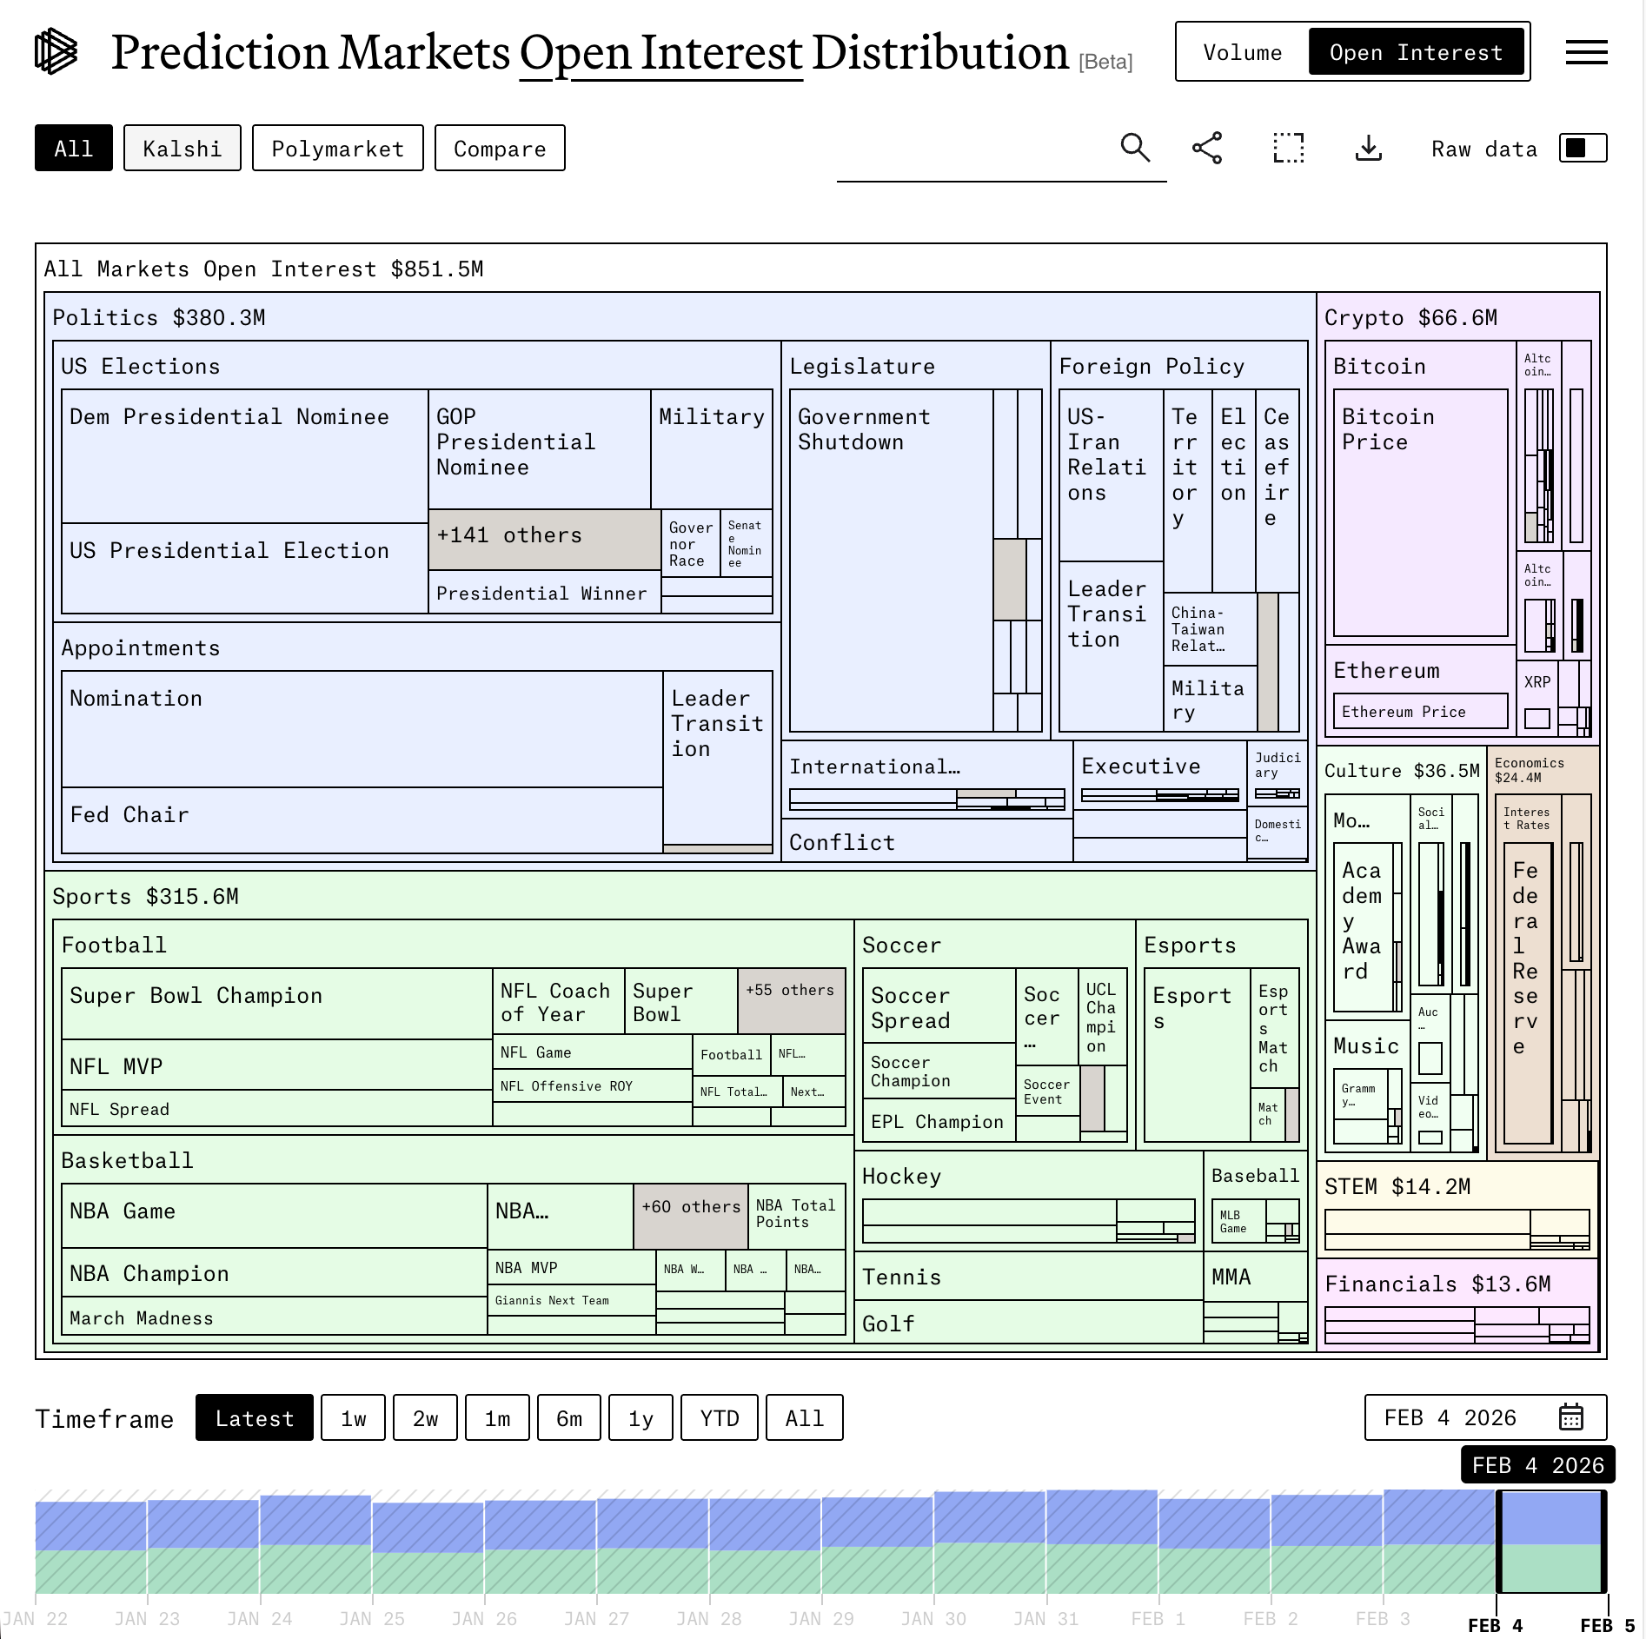Switch to Volume view

tap(1243, 52)
